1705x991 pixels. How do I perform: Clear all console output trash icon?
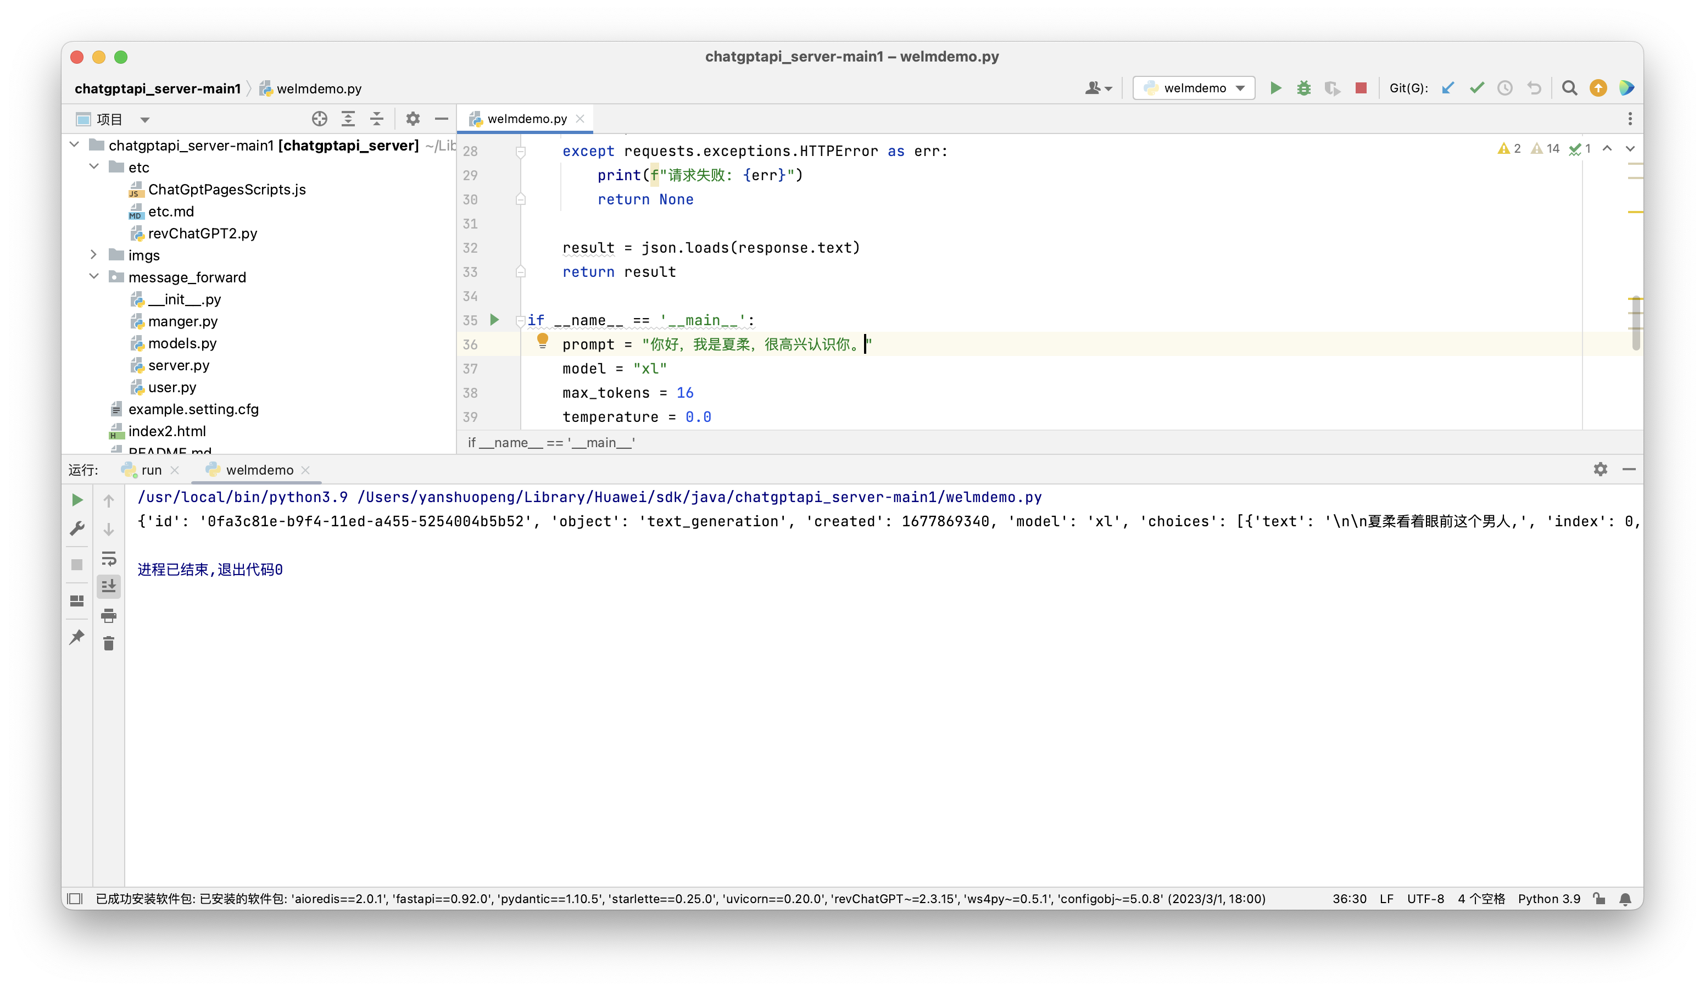108,643
